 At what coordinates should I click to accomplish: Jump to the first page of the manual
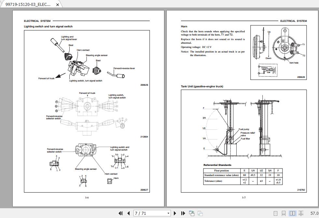120,213
